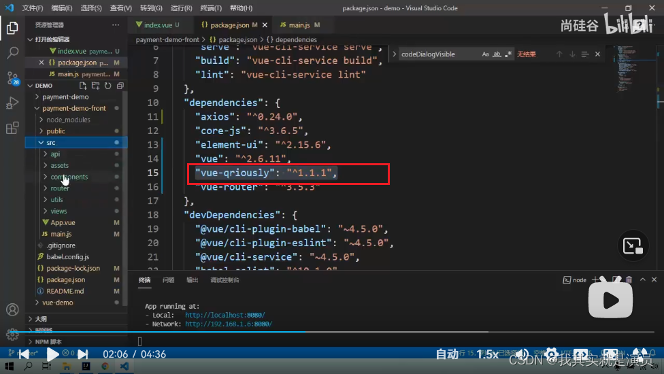The width and height of the screenshot is (664, 374).
Task: Open the video volume control
Action: (x=523, y=354)
